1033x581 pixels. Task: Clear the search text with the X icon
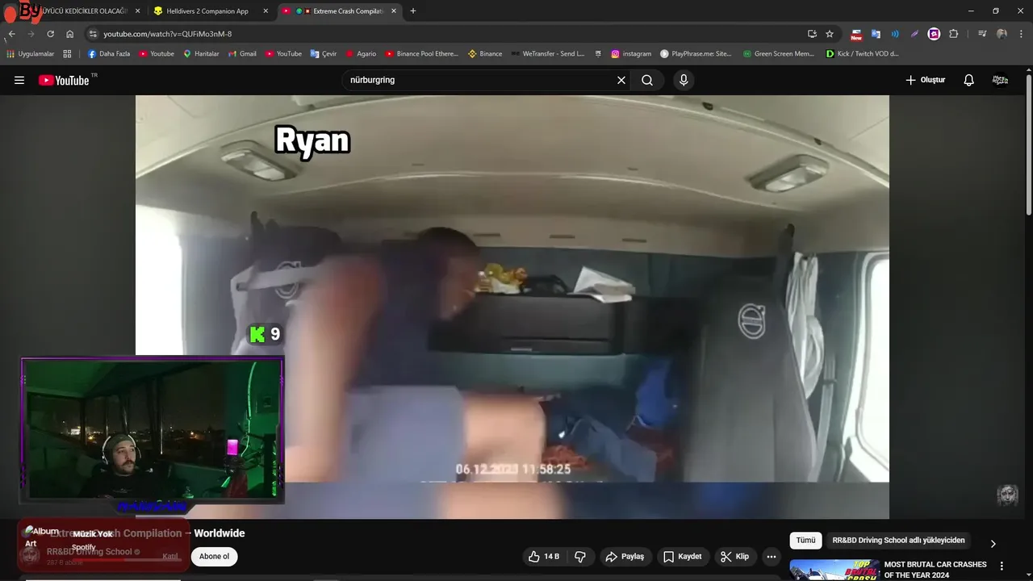click(621, 80)
